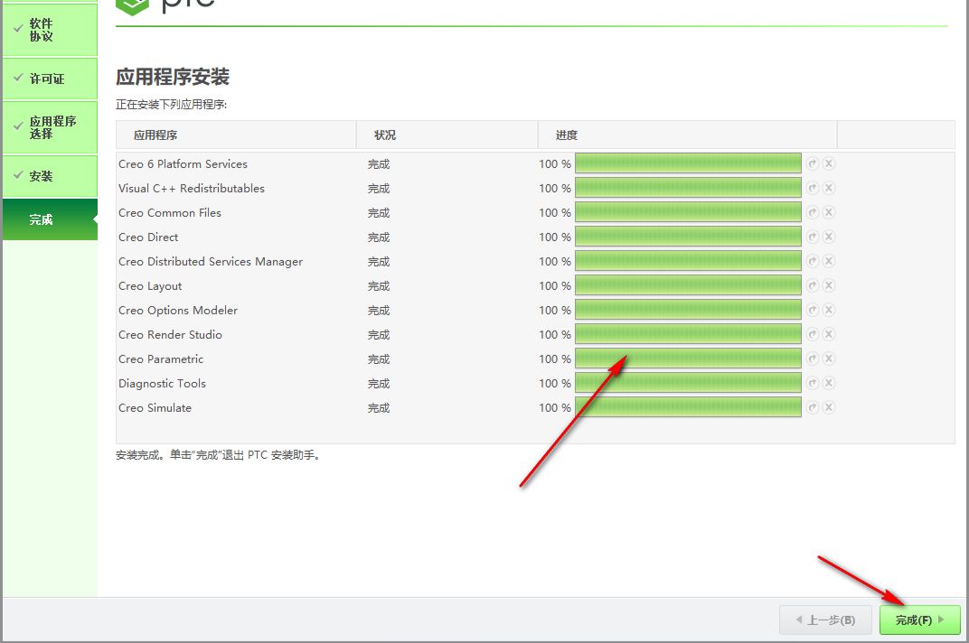The image size is (969, 643).
Task: Click the retry icon for Creo Options Modeler
Action: [813, 310]
